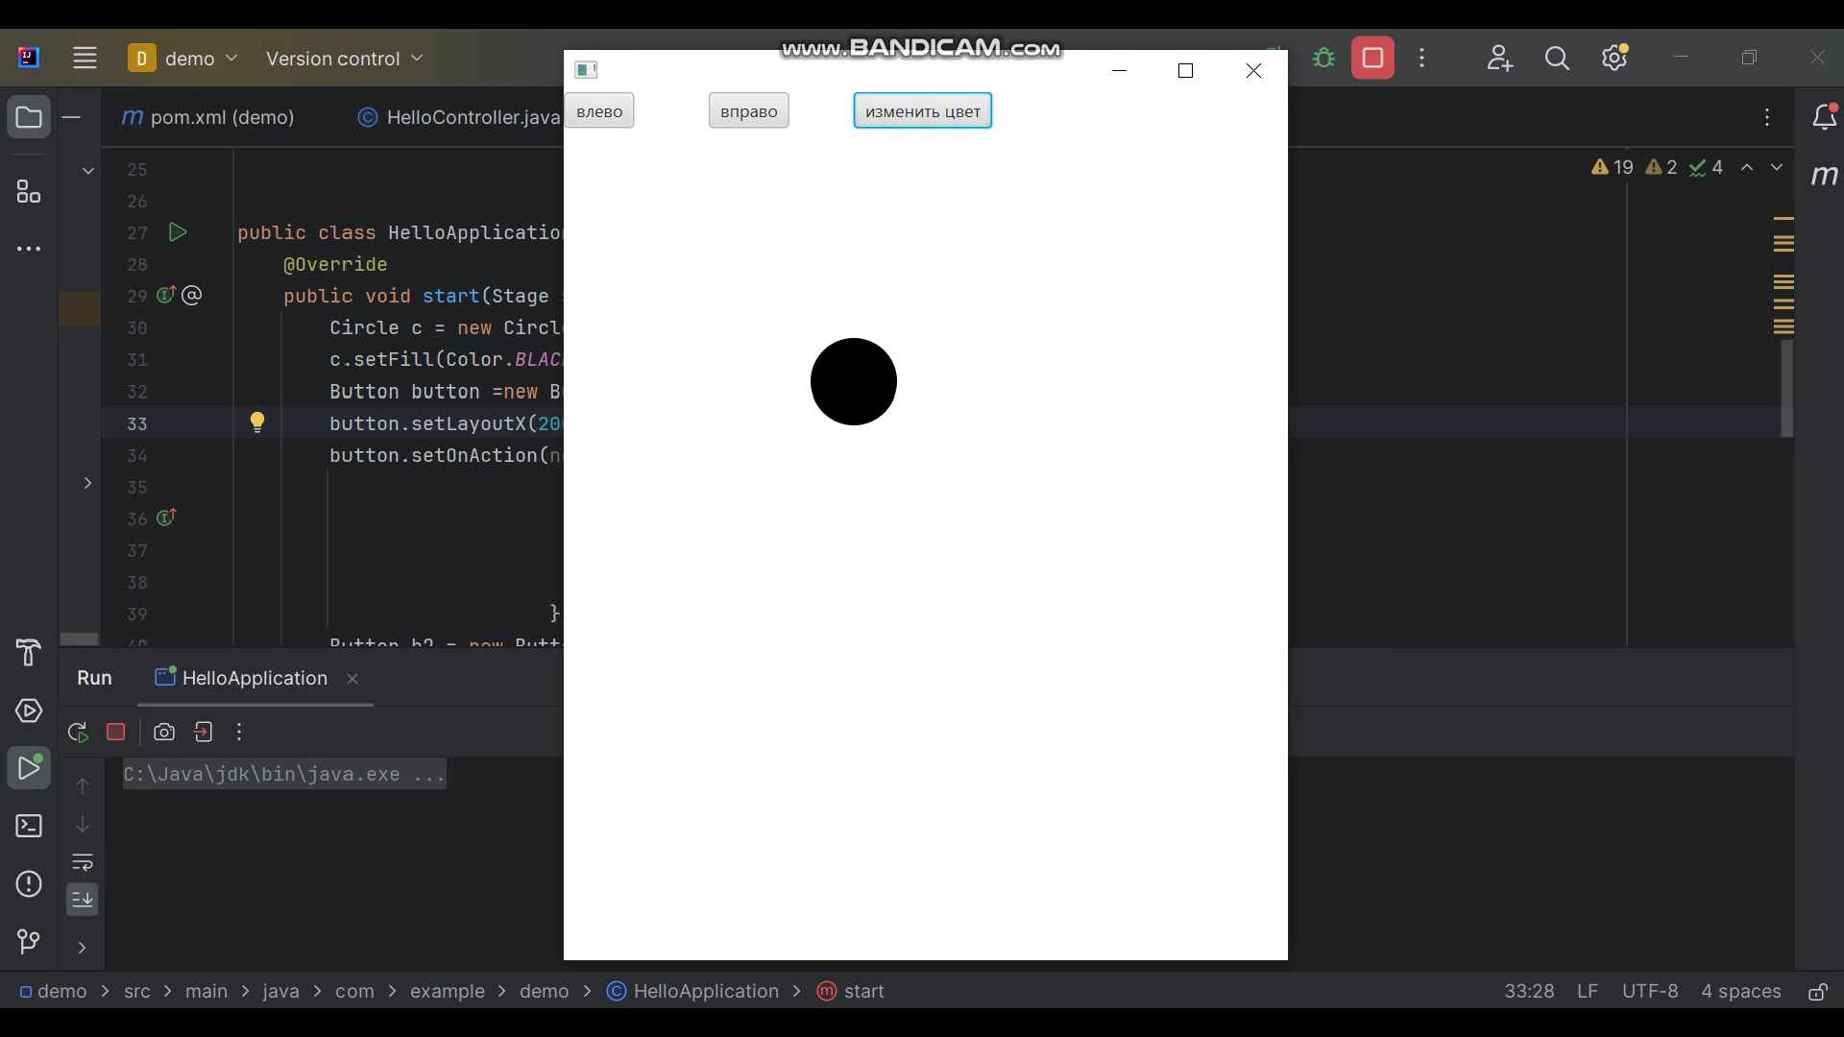This screenshot has width=1844, height=1037.
Task: Click the изменить цвет button
Action: tap(923, 111)
